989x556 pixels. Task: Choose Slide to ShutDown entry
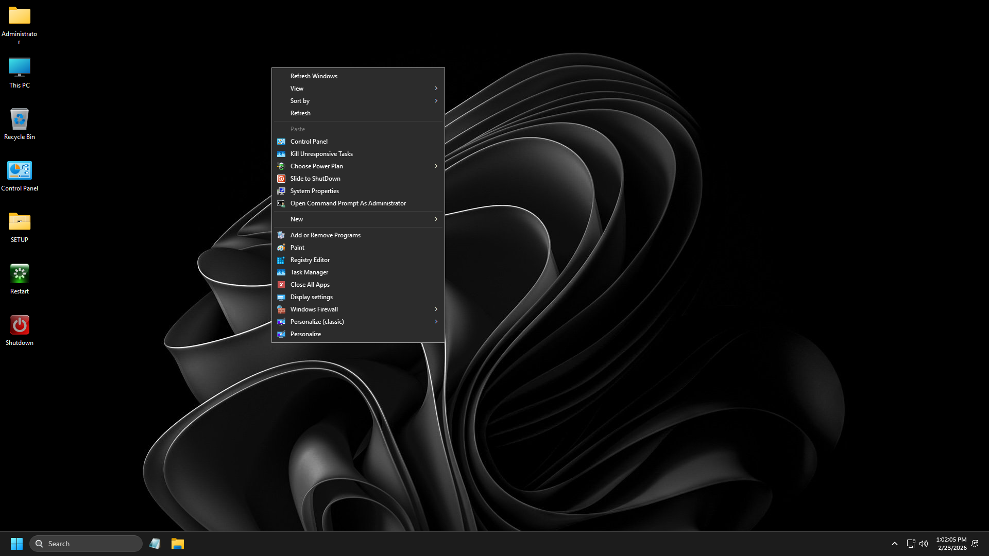358,179
